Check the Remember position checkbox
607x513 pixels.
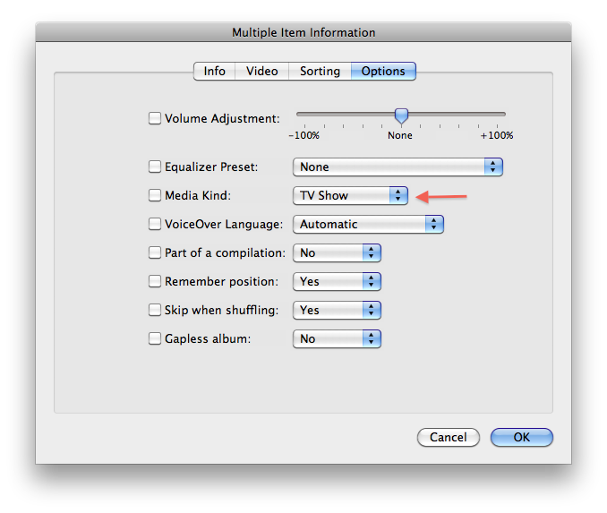[x=155, y=281]
